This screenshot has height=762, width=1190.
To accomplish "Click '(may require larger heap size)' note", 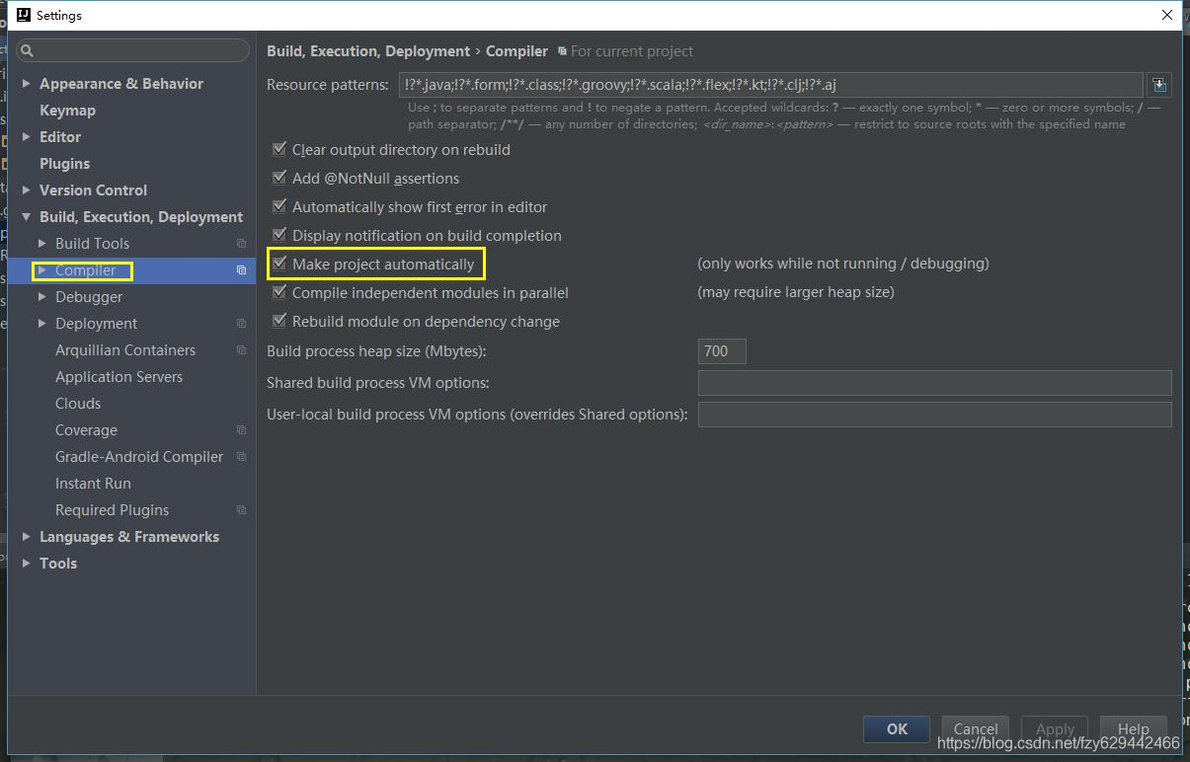I will tap(796, 292).
